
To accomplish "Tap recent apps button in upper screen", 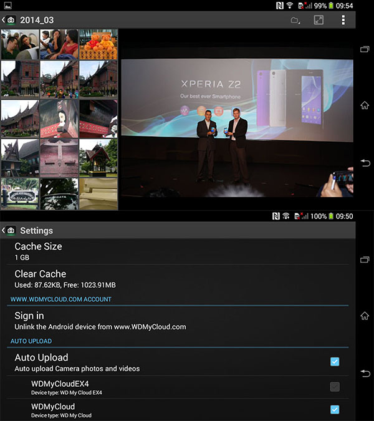I will (x=365, y=49).
